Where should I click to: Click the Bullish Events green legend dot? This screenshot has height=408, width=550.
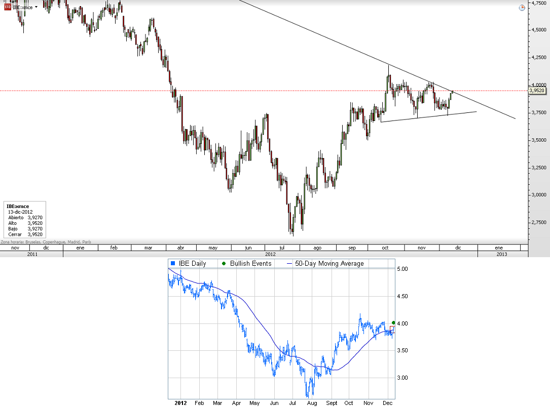tap(224, 263)
